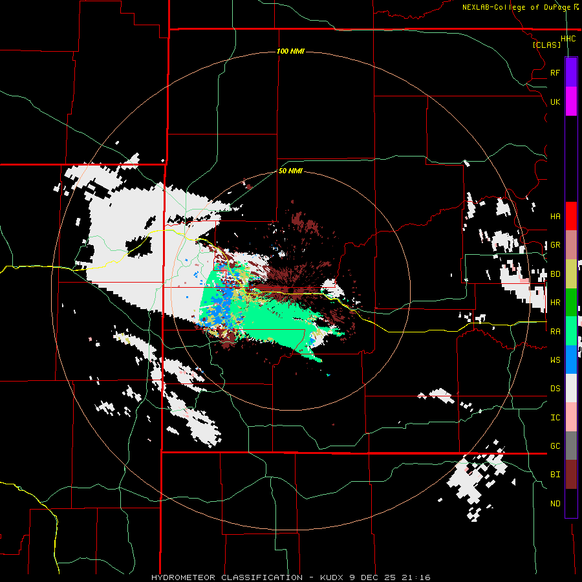Click the WS legend label
The image size is (582, 582).
(555, 360)
